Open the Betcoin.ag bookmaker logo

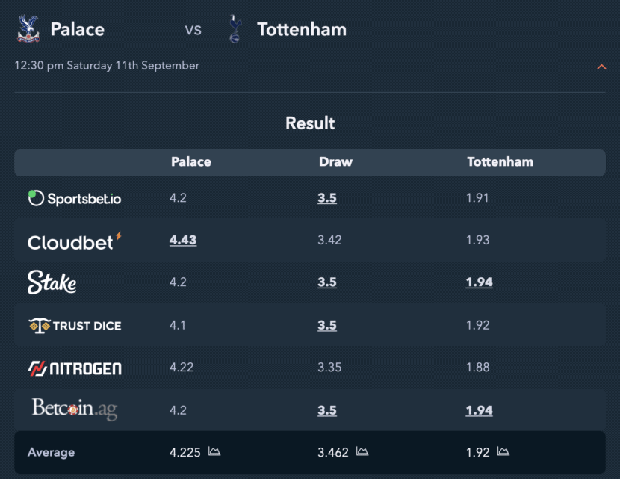[75, 409]
